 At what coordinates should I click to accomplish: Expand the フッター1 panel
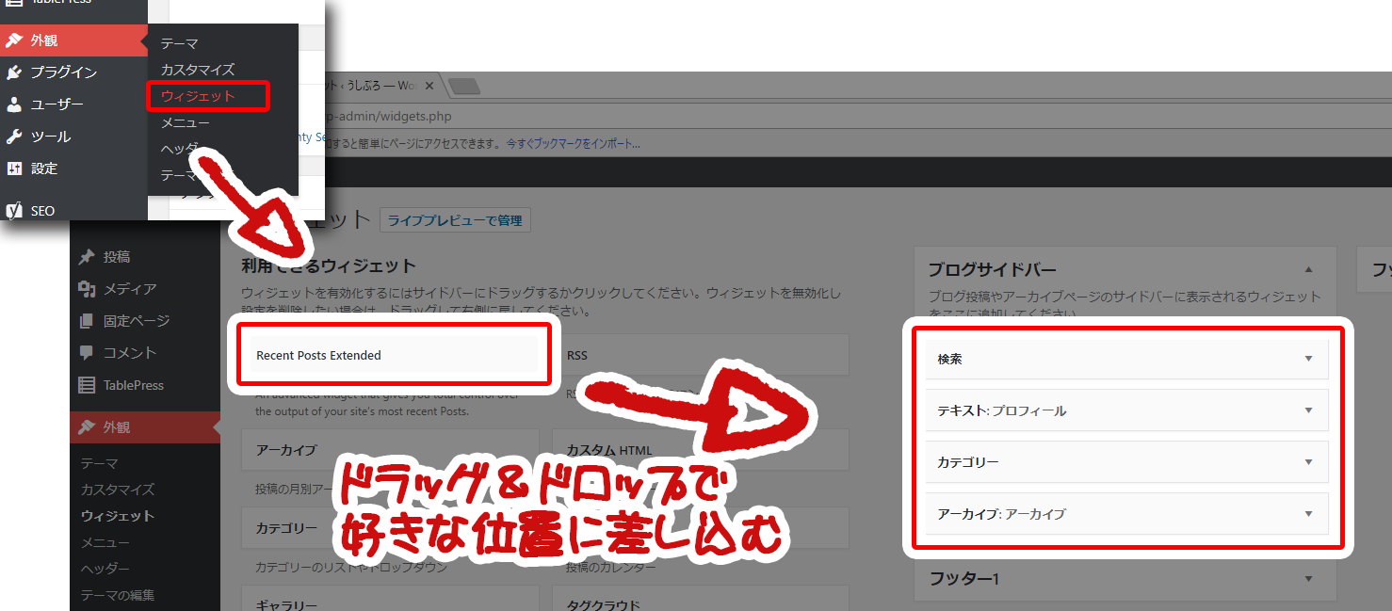point(1308,579)
